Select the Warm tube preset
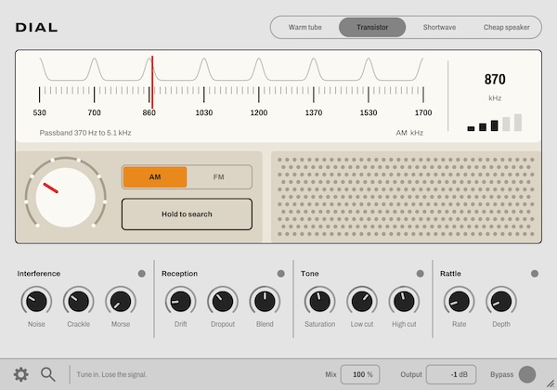Viewport: 557px width, 390px height. point(305,27)
